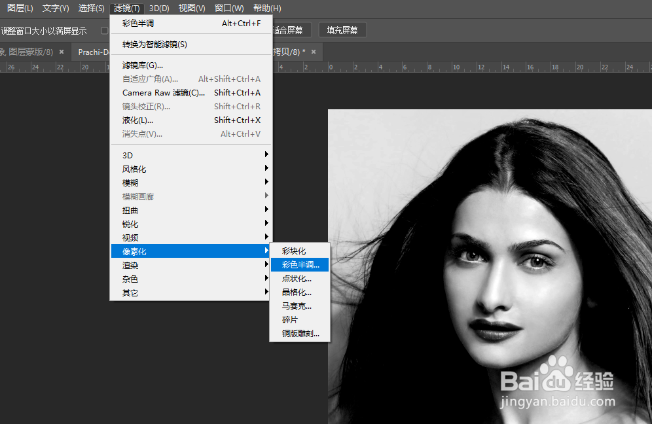
Task: Open 滤镜库(G)...
Action: 191,65
